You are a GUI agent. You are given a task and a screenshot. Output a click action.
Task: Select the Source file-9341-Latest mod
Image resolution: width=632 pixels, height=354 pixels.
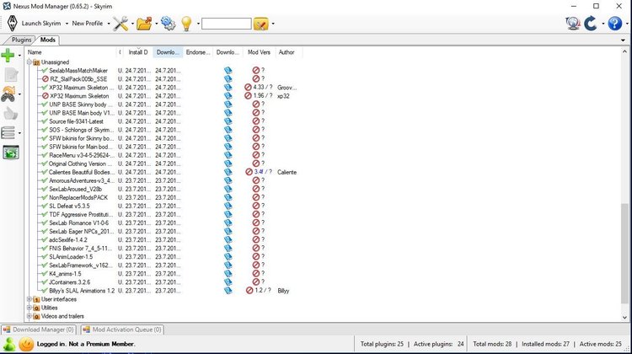76,121
